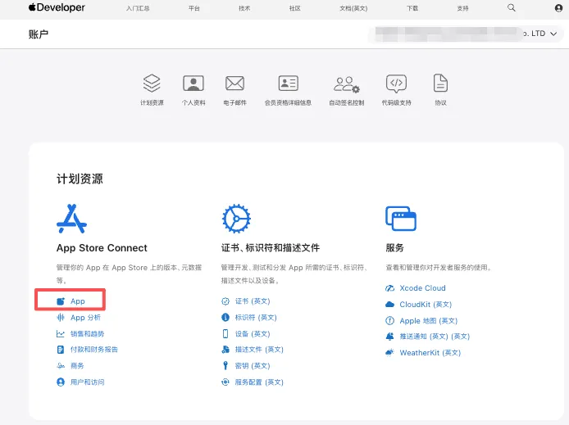Open the 销售和趋势 link
Viewport: 569px width, 425px height.
(x=87, y=334)
